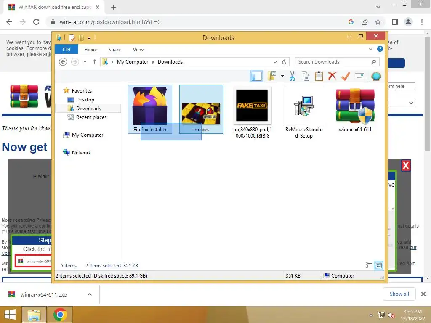431x323 pixels.
Task: Close the red X popup on WinRAR page
Action: click(406, 166)
